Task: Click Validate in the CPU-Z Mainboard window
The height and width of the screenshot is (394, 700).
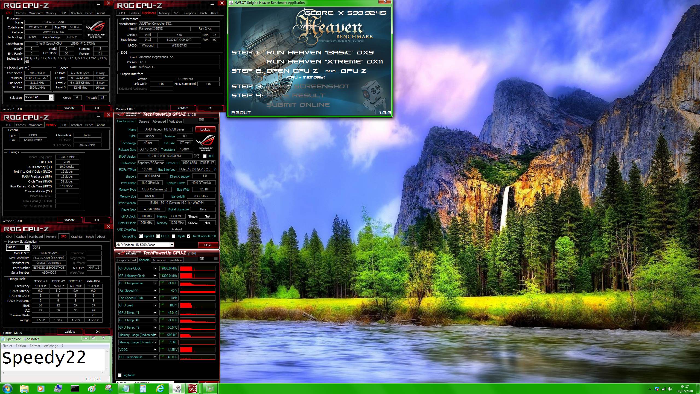Action: point(183,108)
